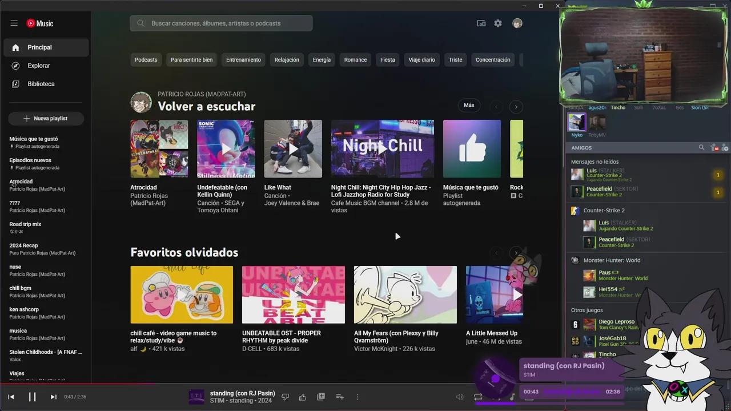The height and width of the screenshot is (411, 731).
Task: Play UNBEATABLE OST PROPER RHYTHM video
Action: (294, 295)
